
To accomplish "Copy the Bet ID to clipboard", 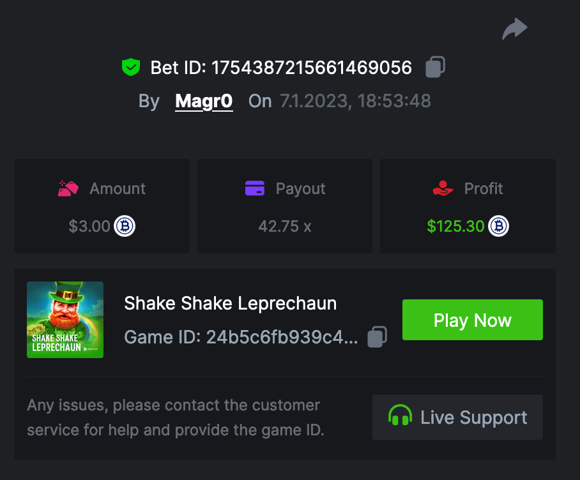I will [435, 67].
